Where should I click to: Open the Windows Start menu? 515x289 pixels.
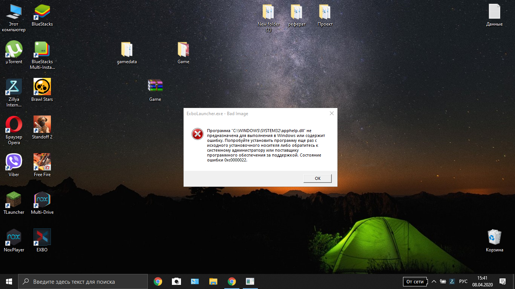coord(9,281)
